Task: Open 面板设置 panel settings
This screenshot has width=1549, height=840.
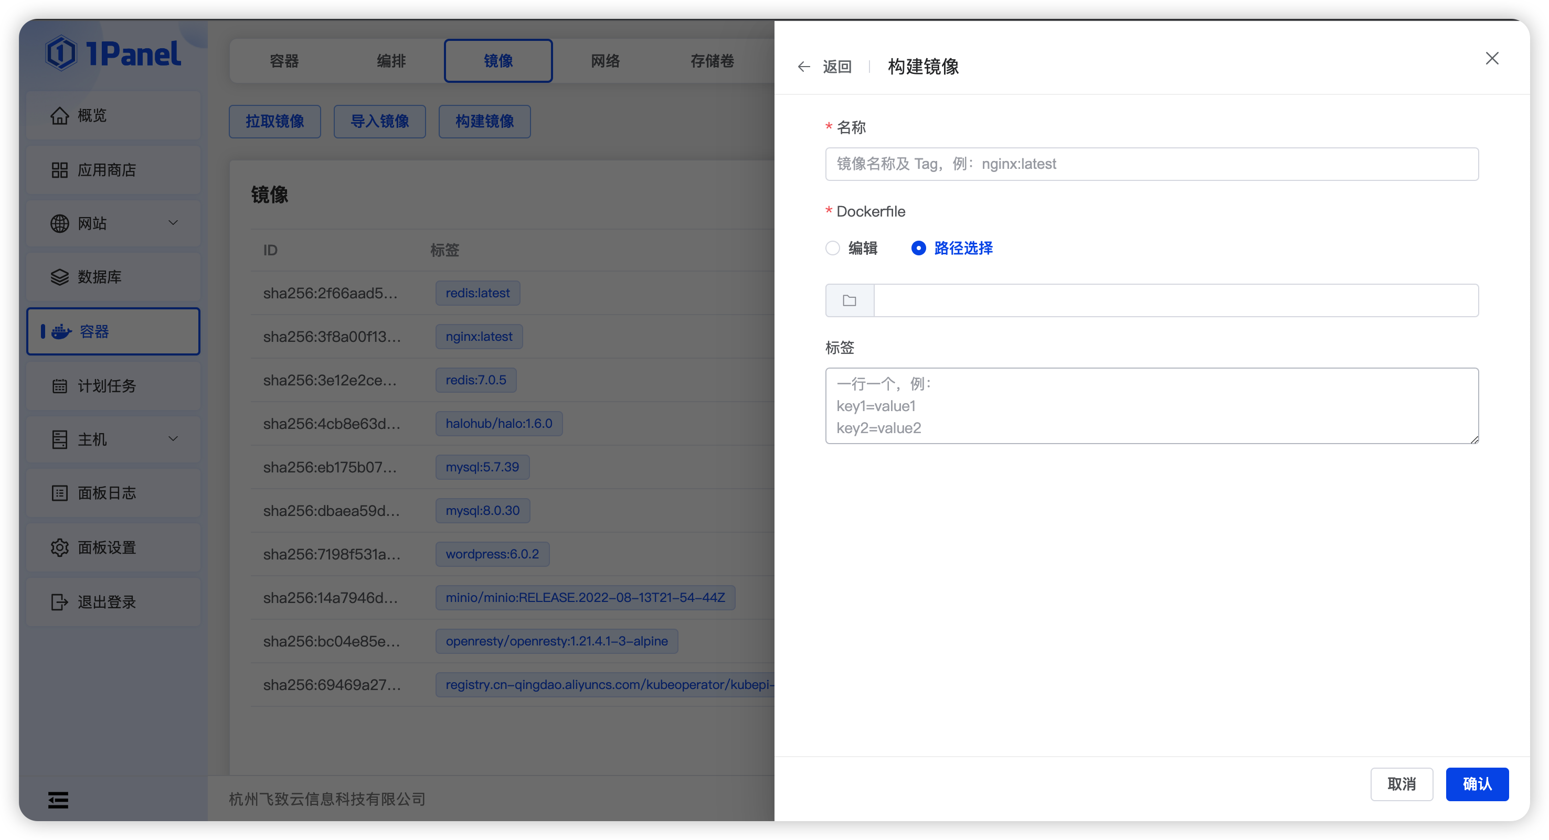Action: [x=107, y=547]
